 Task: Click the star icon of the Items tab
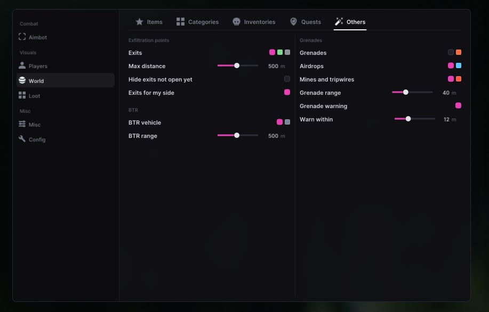coord(139,21)
